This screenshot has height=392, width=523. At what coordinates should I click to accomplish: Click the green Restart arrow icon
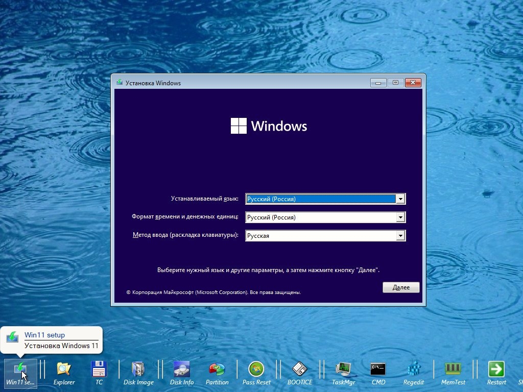click(496, 370)
